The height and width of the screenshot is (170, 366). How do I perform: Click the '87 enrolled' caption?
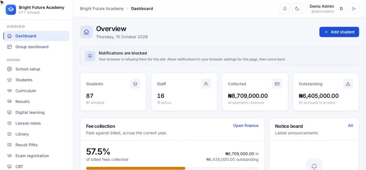[95, 103]
